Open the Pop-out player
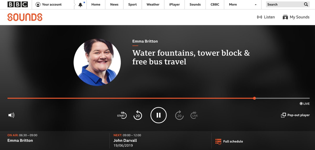Image resolution: width=315 pixels, height=150 pixels. [295, 115]
